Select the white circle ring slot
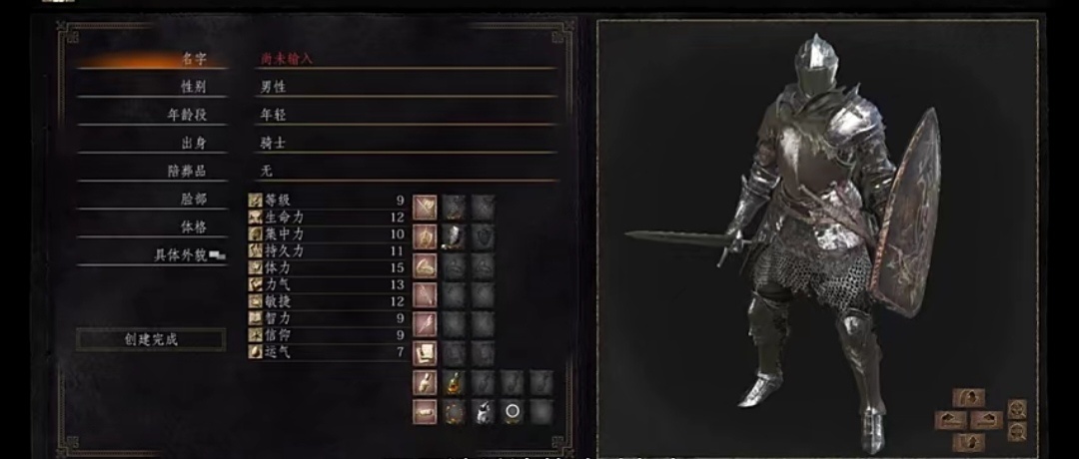 [512, 411]
